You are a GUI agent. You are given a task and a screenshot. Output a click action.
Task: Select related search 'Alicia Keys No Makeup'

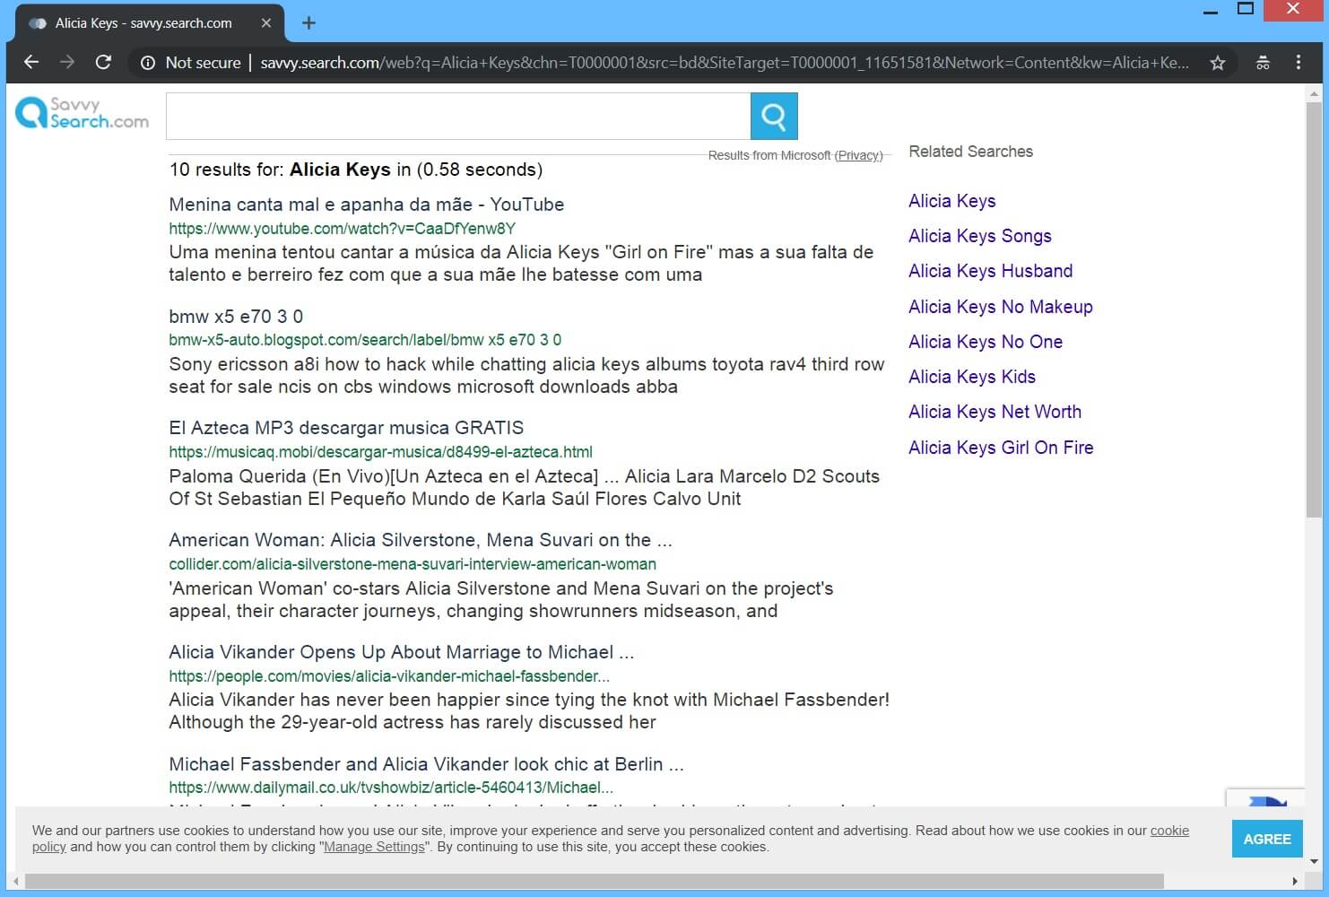1001,307
